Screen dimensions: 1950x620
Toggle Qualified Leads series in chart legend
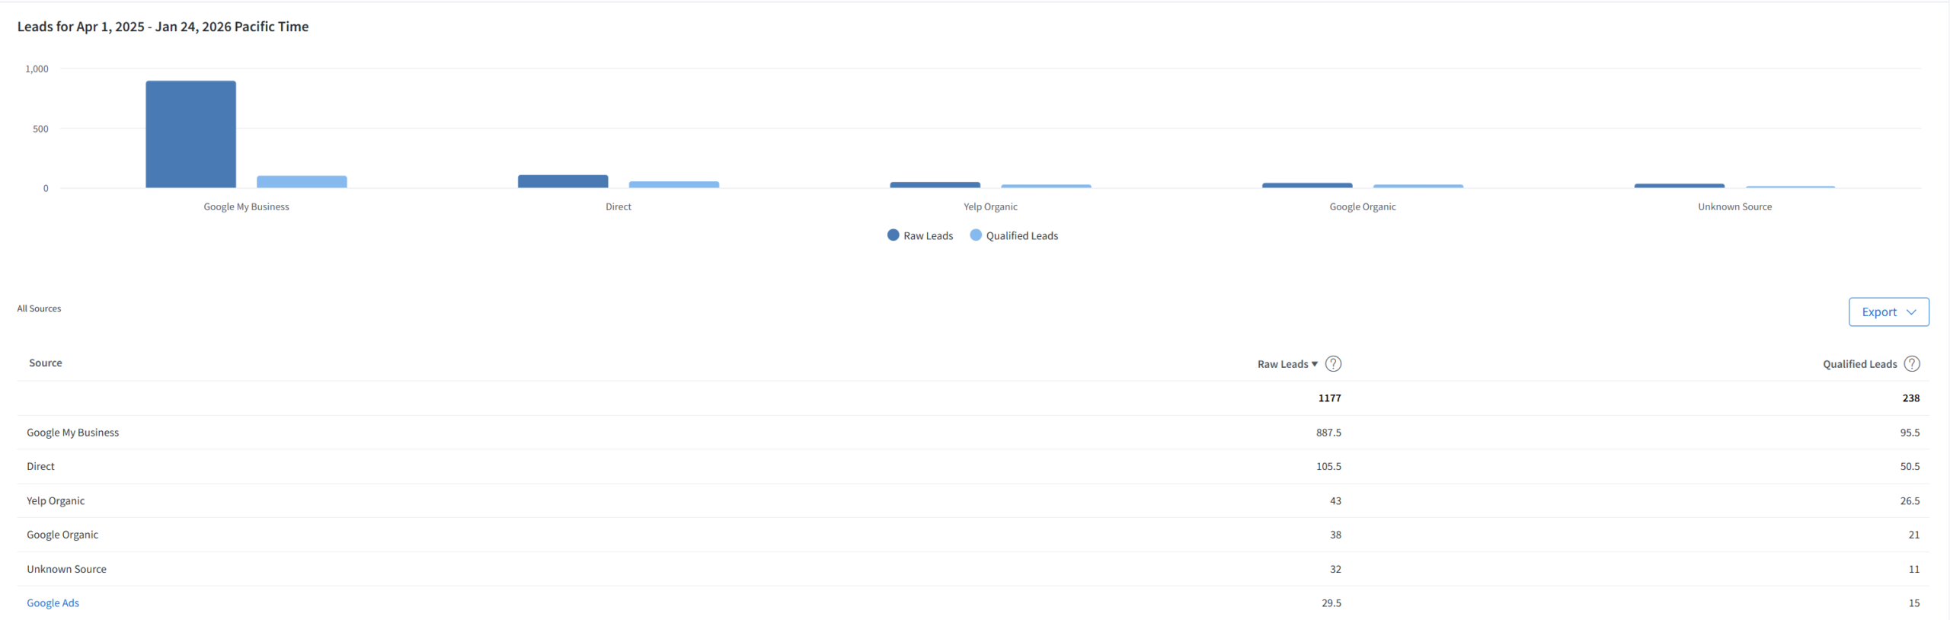pos(1014,236)
